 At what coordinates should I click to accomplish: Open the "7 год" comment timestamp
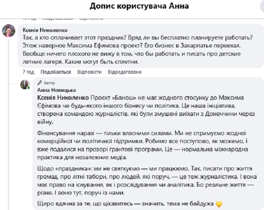click(x=28, y=72)
